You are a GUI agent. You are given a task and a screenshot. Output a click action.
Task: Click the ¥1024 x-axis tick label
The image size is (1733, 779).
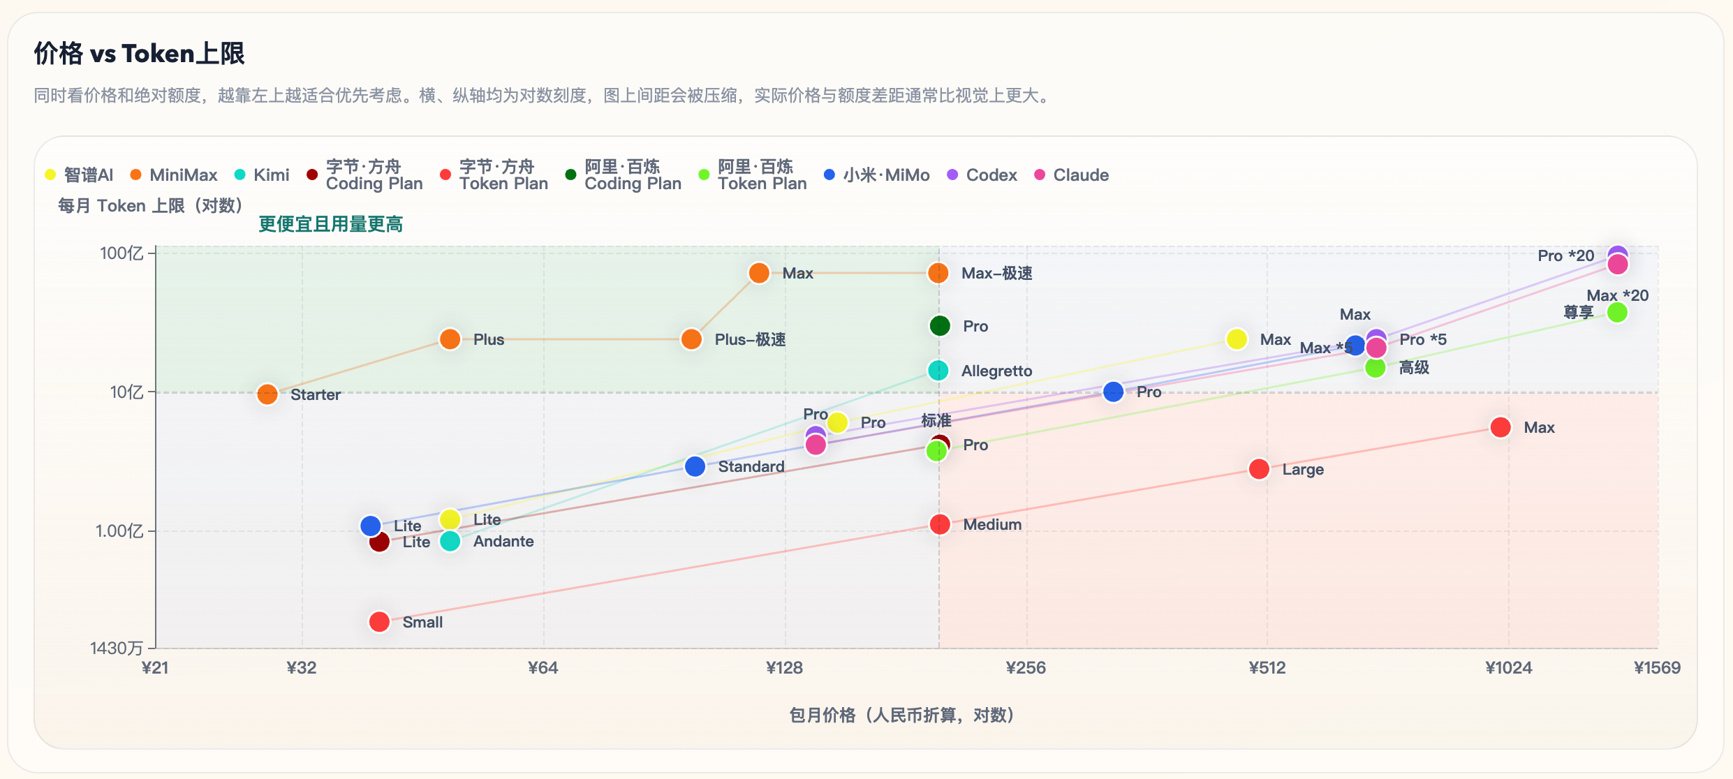click(1509, 668)
